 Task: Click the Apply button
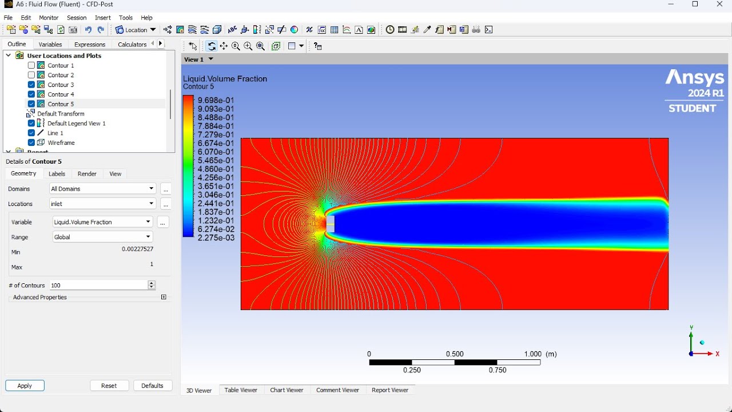pyautogui.click(x=25, y=386)
